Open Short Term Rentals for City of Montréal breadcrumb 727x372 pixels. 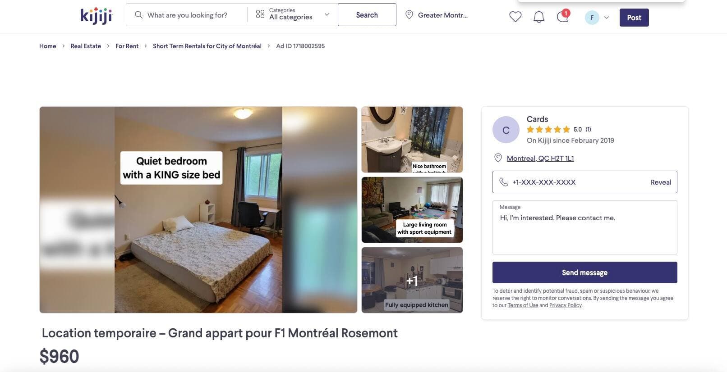tap(207, 46)
